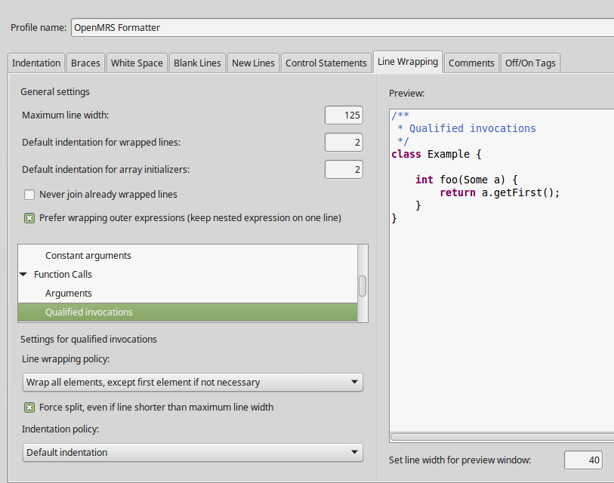Select Arguments under Function Calls
The image size is (614, 483).
point(68,294)
